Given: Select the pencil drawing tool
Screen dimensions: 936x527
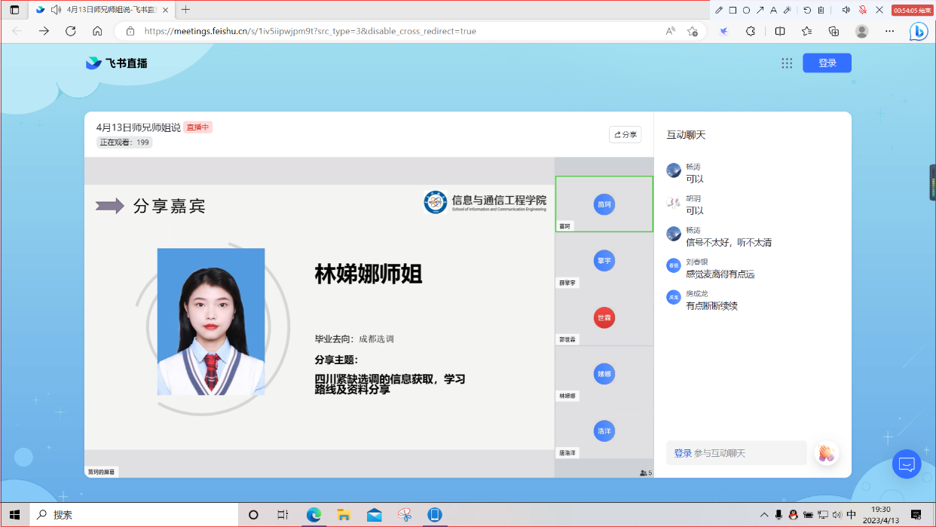Looking at the screenshot, I should pos(719,10).
